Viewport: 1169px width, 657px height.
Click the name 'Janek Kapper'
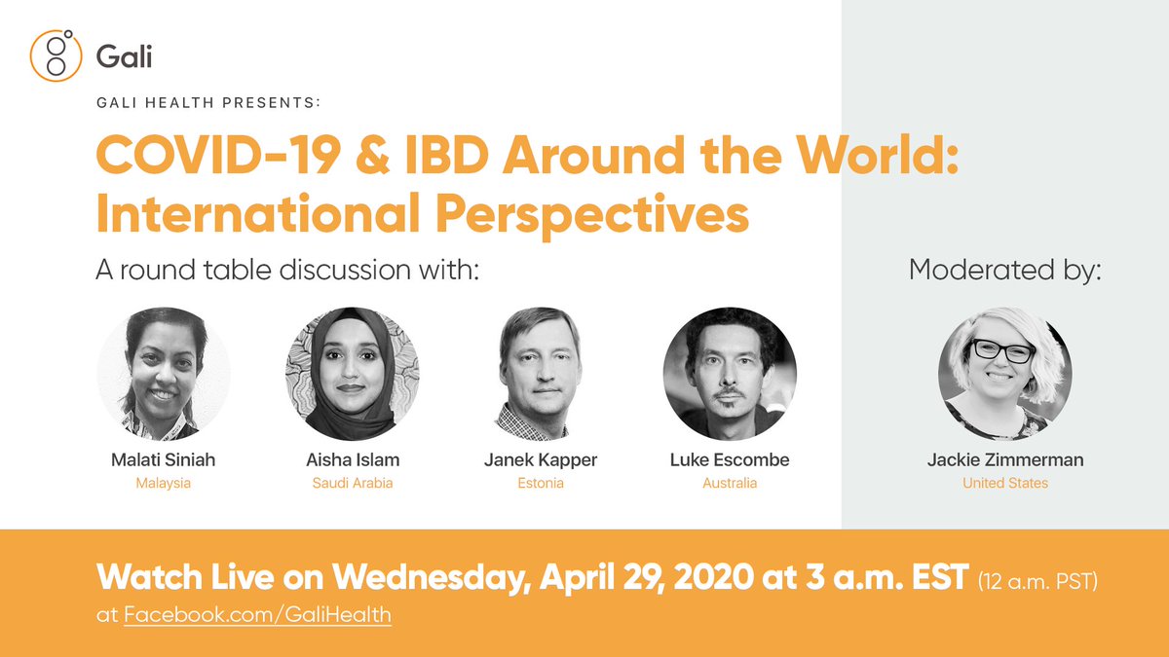tap(541, 460)
